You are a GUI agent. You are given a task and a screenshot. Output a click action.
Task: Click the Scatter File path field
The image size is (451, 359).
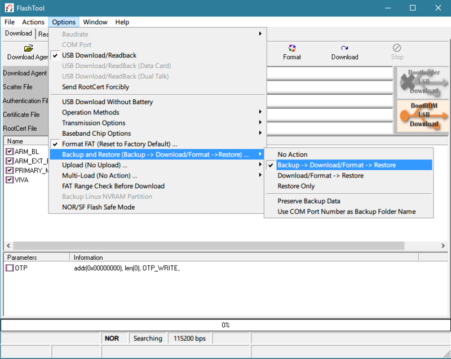(330, 87)
